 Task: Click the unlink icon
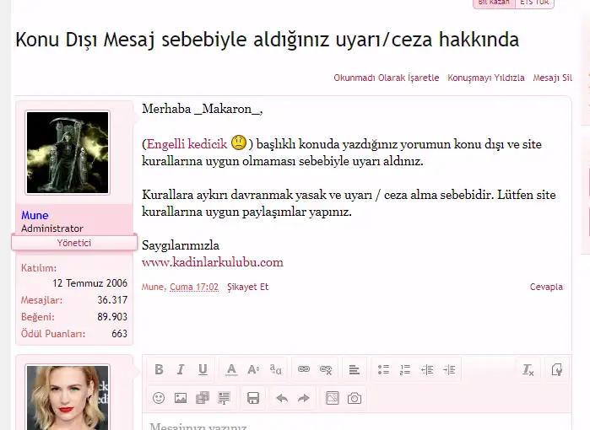click(x=326, y=369)
